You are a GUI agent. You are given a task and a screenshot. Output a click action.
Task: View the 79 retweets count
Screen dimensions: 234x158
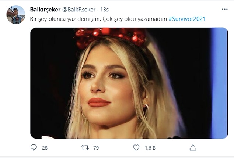coord(96,148)
